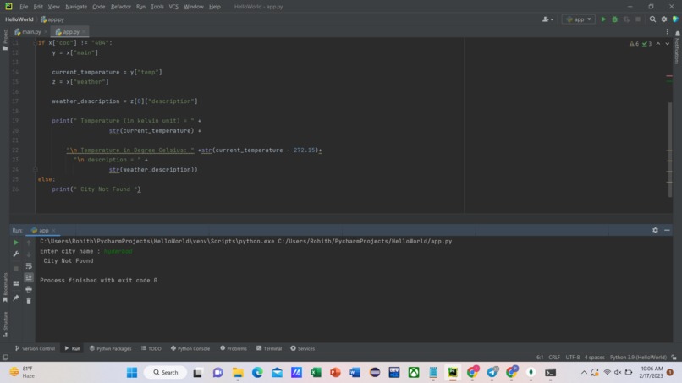The width and height of the screenshot is (682, 383).
Task: Open the Python Packages tool window
Action: 111,348
